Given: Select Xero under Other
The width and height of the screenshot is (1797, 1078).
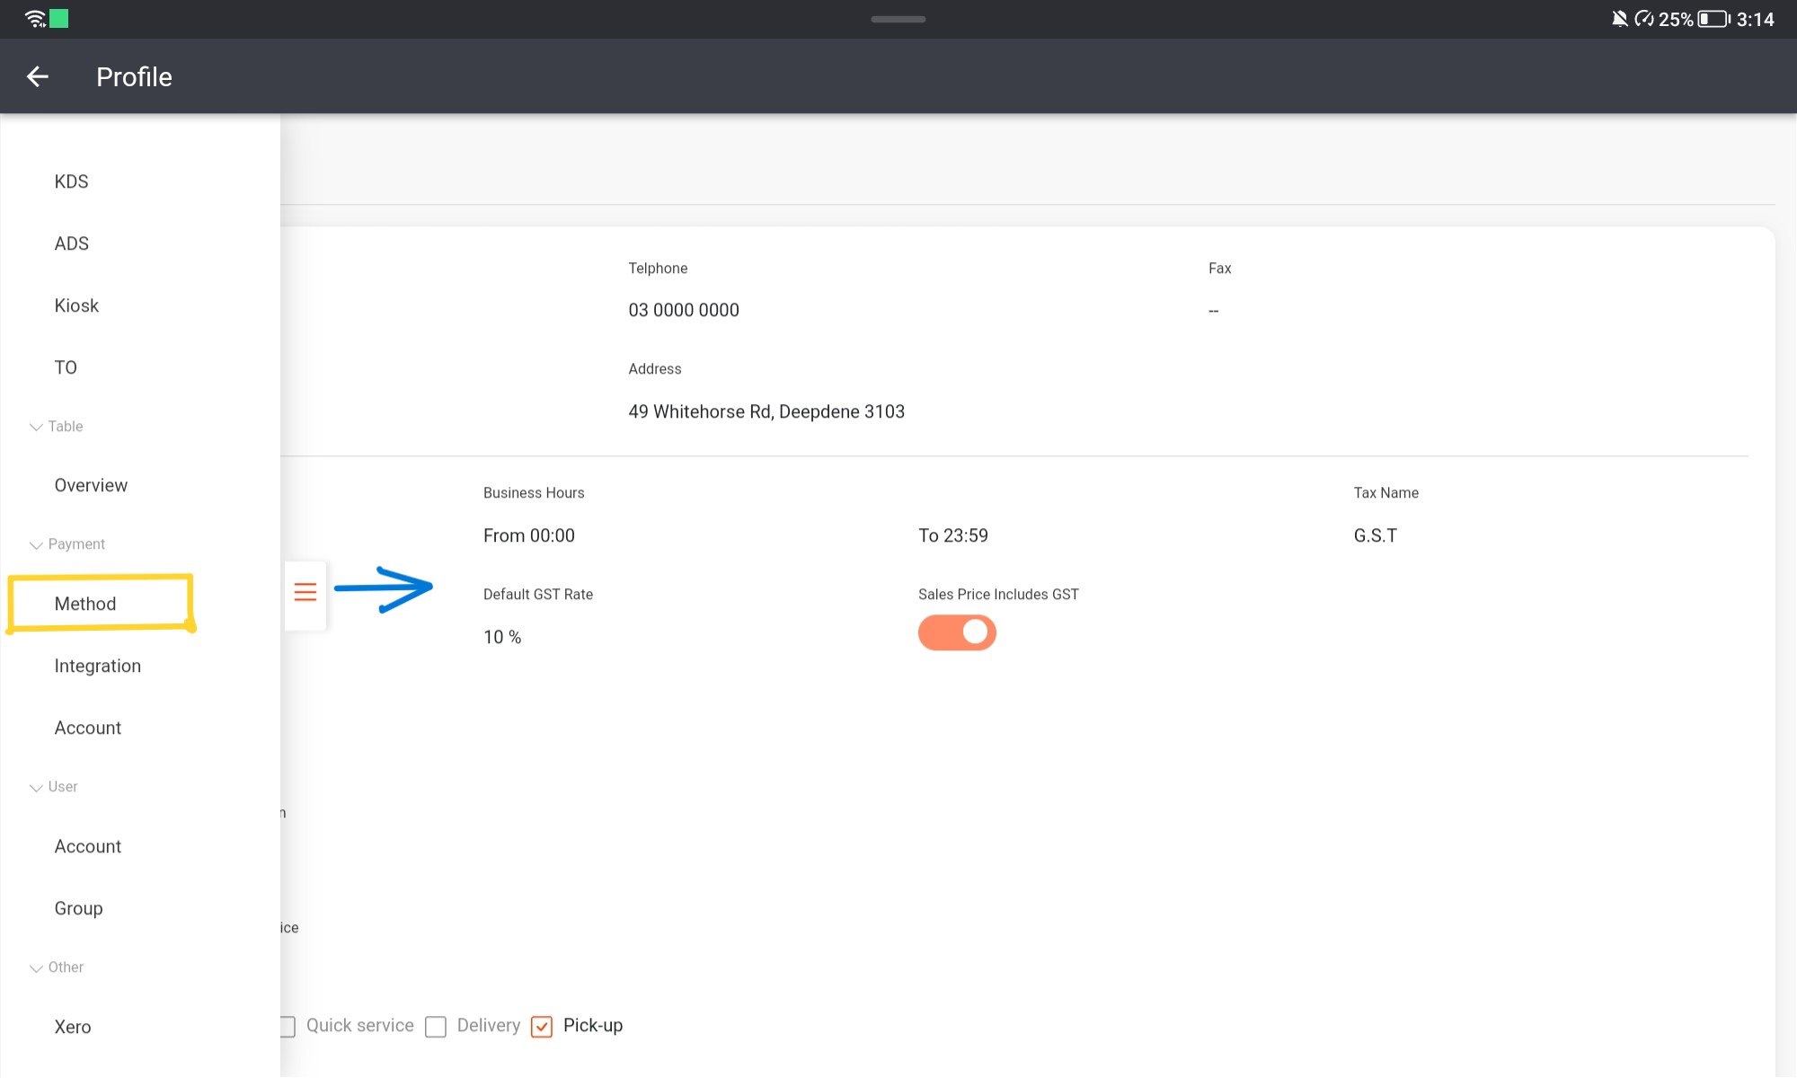Looking at the screenshot, I should [x=72, y=1026].
